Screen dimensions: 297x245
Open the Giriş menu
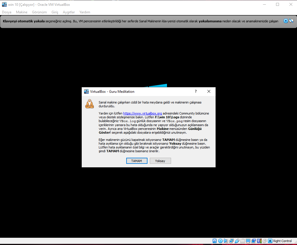55,12
